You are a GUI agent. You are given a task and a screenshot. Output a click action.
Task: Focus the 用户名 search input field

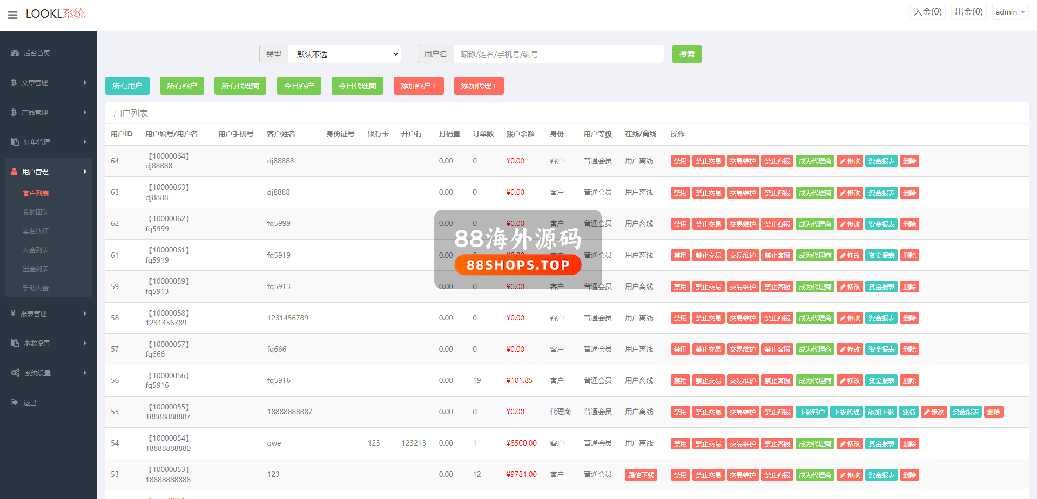558,54
